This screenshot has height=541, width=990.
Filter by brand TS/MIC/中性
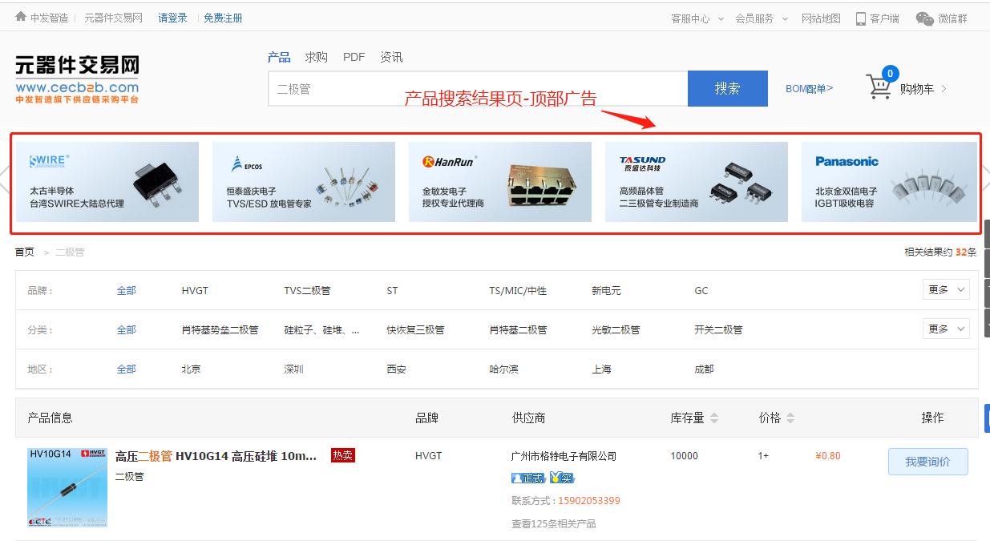tap(518, 290)
